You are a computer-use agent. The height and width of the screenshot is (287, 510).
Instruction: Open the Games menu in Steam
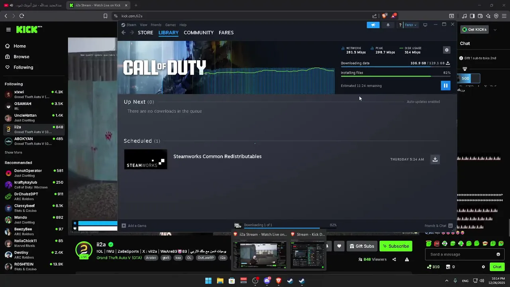(171, 25)
